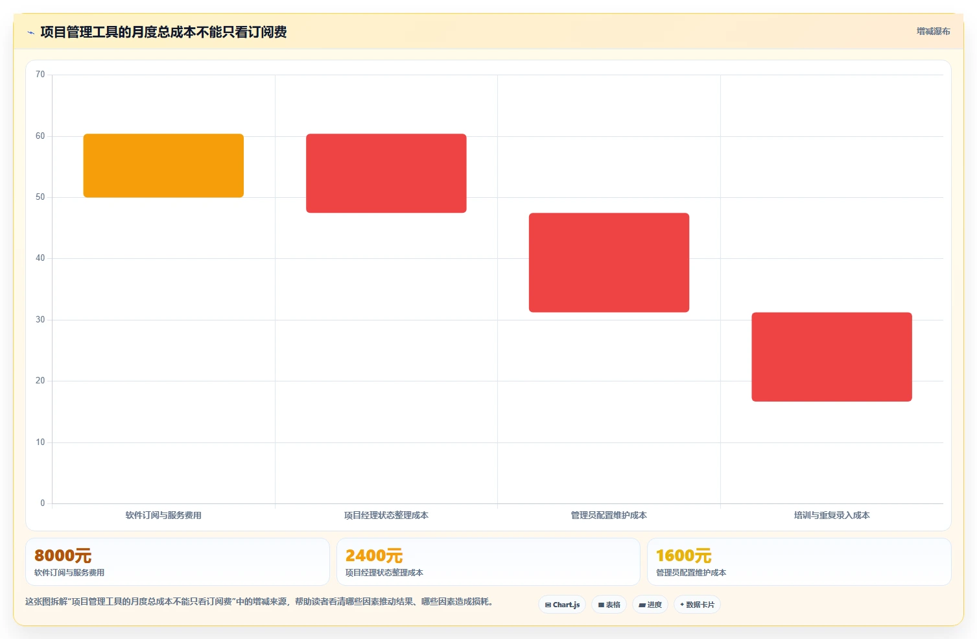Viewport: 977px width, 639px height.
Task: Select the red 项目经理状态整理成本 bar
Action: (x=386, y=173)
